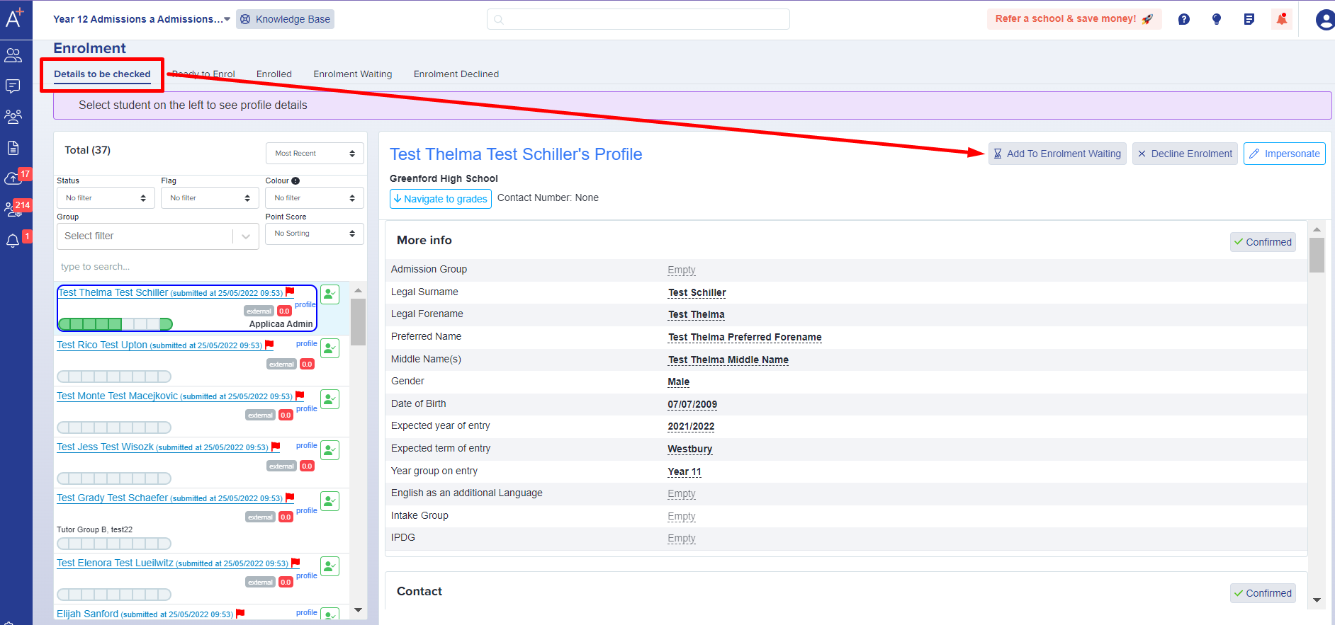Toggle red flag on Elijah Sanford
Screen dimensions: 1335x625
tap(240, 614)
